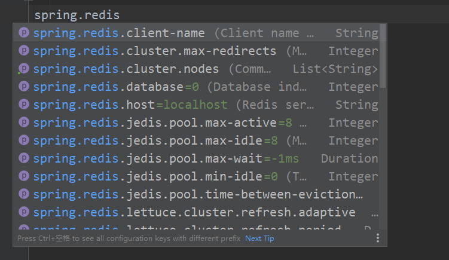This screenshot has height=260, width=449.
Task: Click property icon beside client-name
Action: tap(24, 33)
